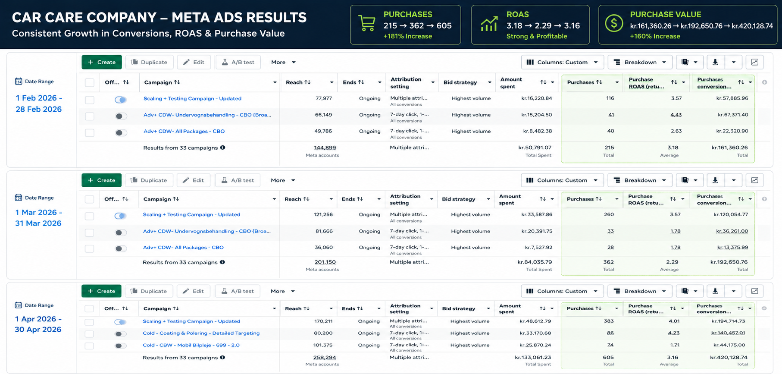This screenshot has height=374, width=782.
Task: Turn on February Adv+ CDW- Undervognsbehandling campaign switch
Action: 121,116
